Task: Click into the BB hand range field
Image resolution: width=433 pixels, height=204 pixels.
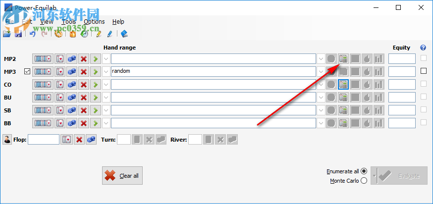Action: (x=213, y=123)
